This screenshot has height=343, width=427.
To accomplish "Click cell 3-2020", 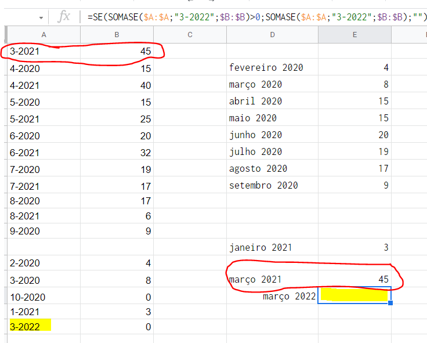I will click(x=44, y=280).
